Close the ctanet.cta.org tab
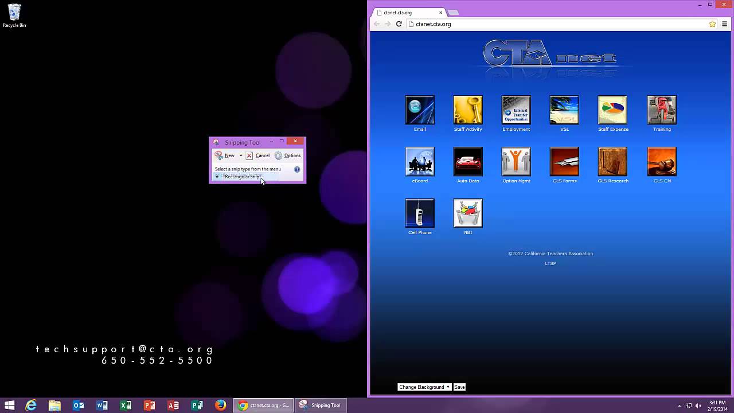The image size is (734, 413). [x=441, y=13]
